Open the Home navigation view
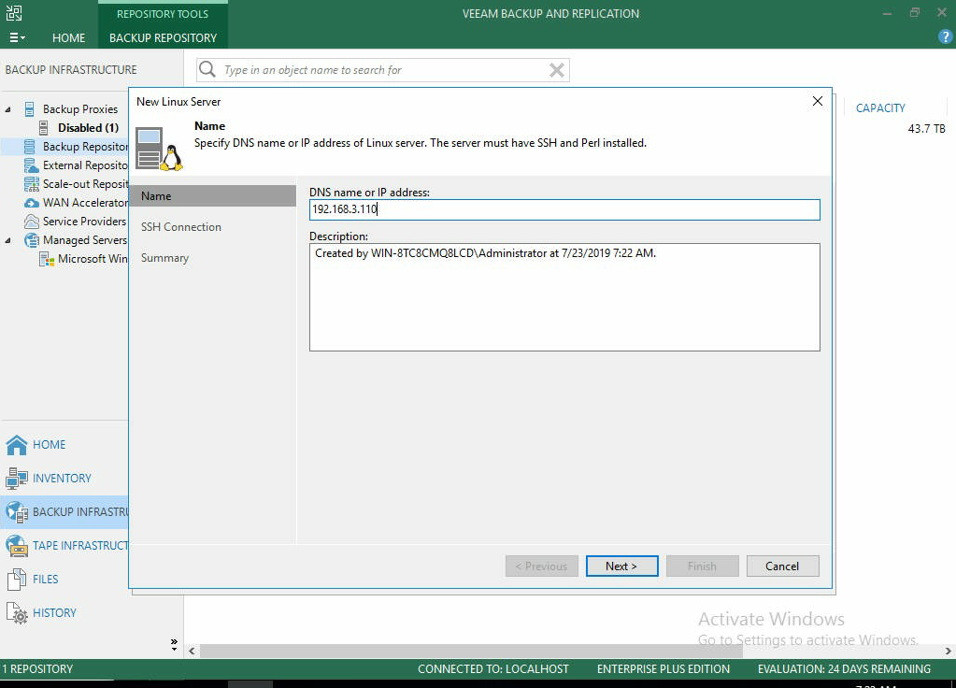 [x=50, y=445]
